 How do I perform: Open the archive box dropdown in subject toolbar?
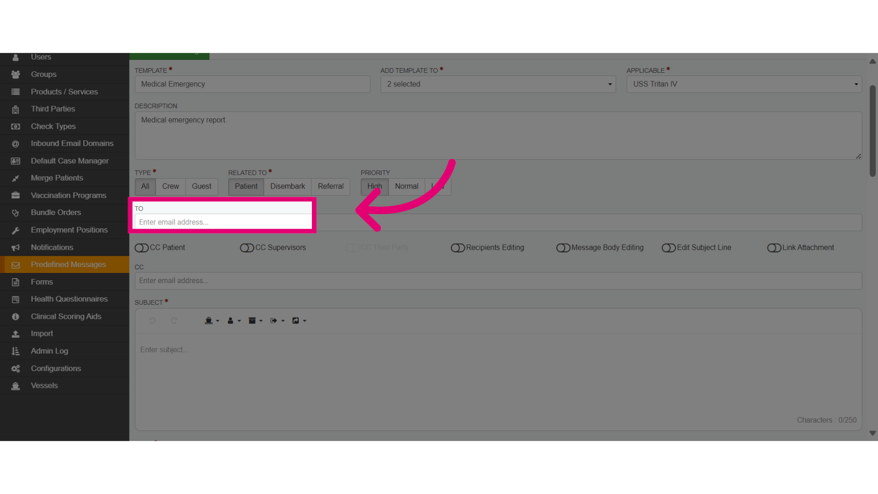[255, 321]
